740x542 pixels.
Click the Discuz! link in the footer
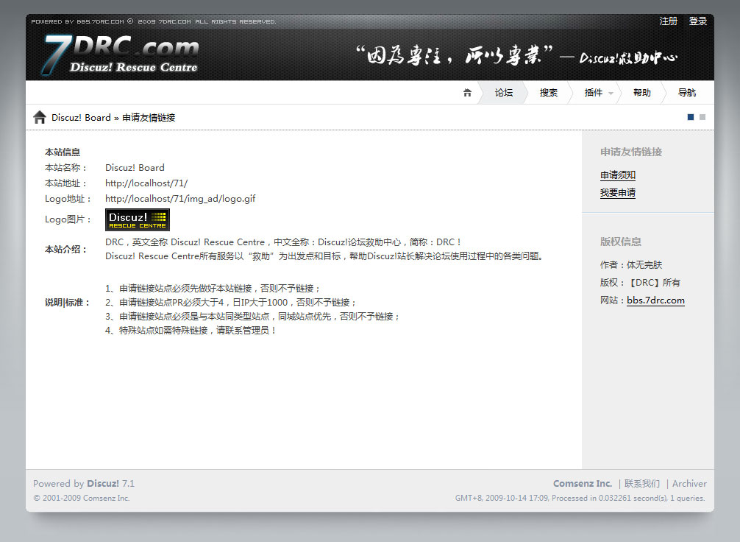click(x=103, y=483)
